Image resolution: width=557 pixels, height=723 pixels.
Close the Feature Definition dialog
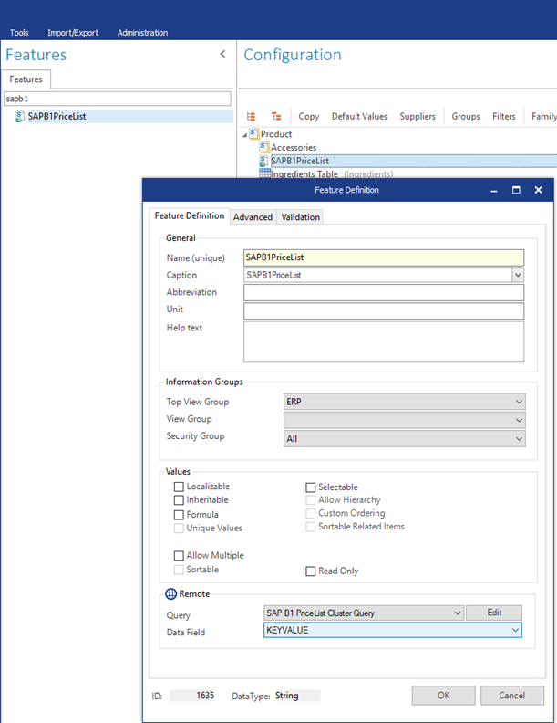538,190
